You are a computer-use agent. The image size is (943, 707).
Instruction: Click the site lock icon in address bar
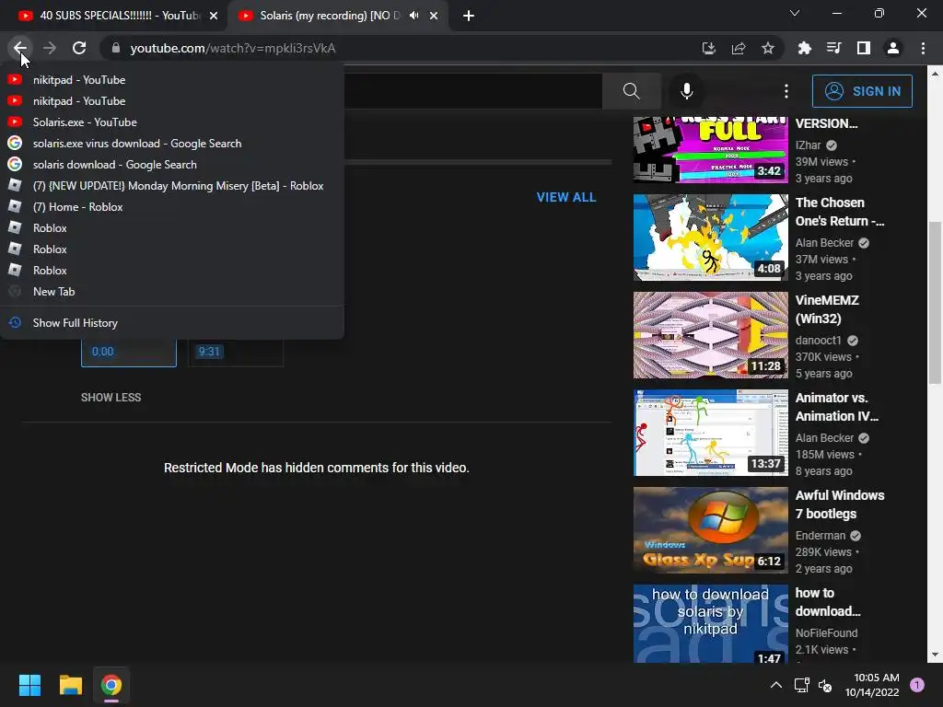(116, 48)
